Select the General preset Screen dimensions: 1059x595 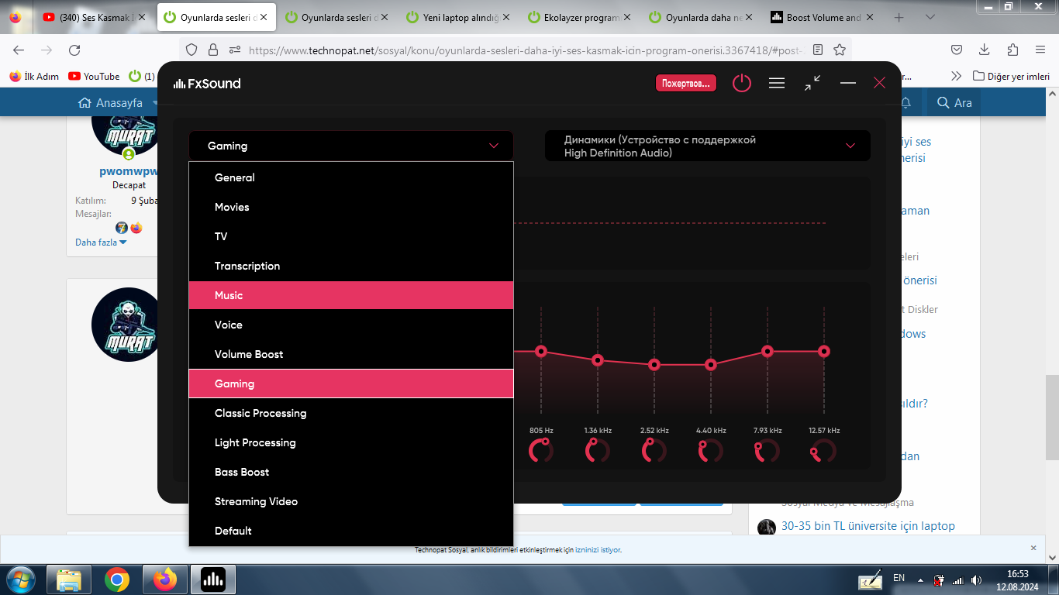click(350, 177)
